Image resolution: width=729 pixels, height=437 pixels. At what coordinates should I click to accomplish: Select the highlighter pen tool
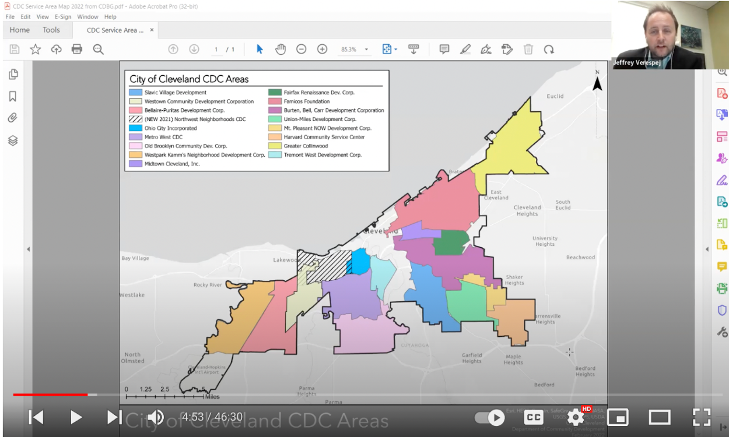pos(465,50)
